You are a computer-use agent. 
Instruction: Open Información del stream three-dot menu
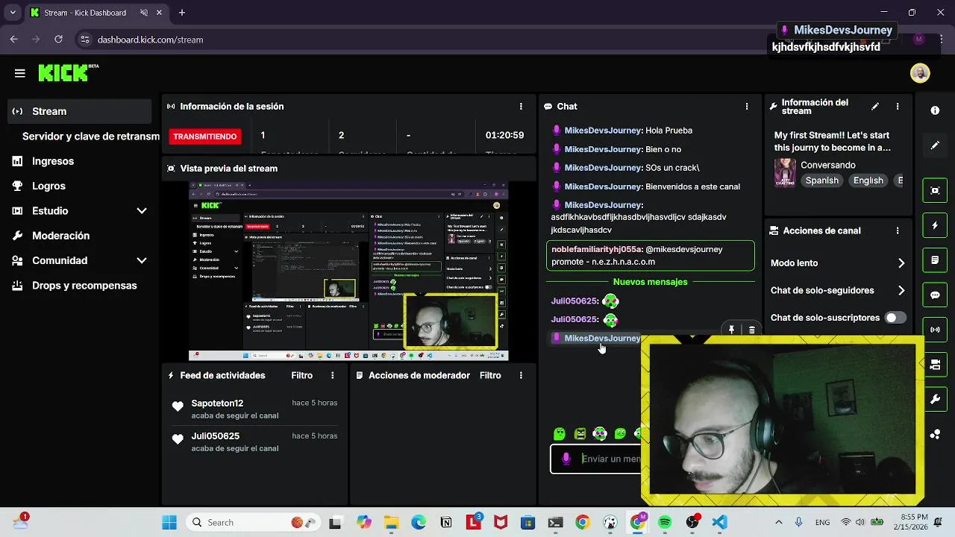[x=898, y=107]
